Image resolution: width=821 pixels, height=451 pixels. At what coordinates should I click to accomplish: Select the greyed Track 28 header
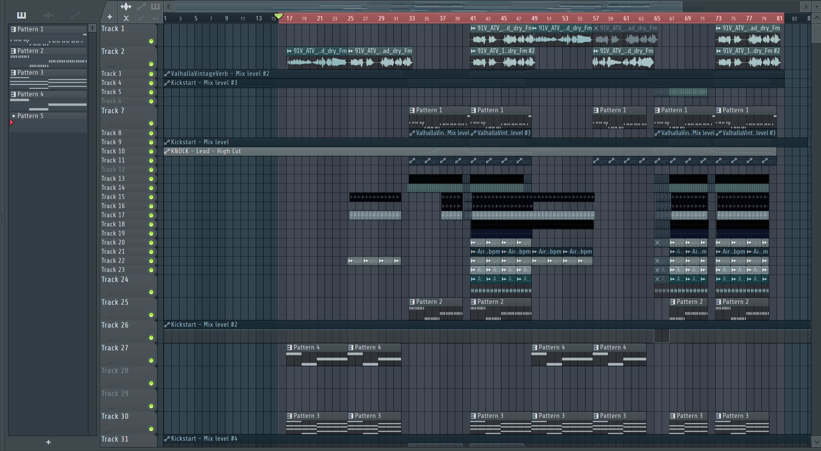click(129, 377)
